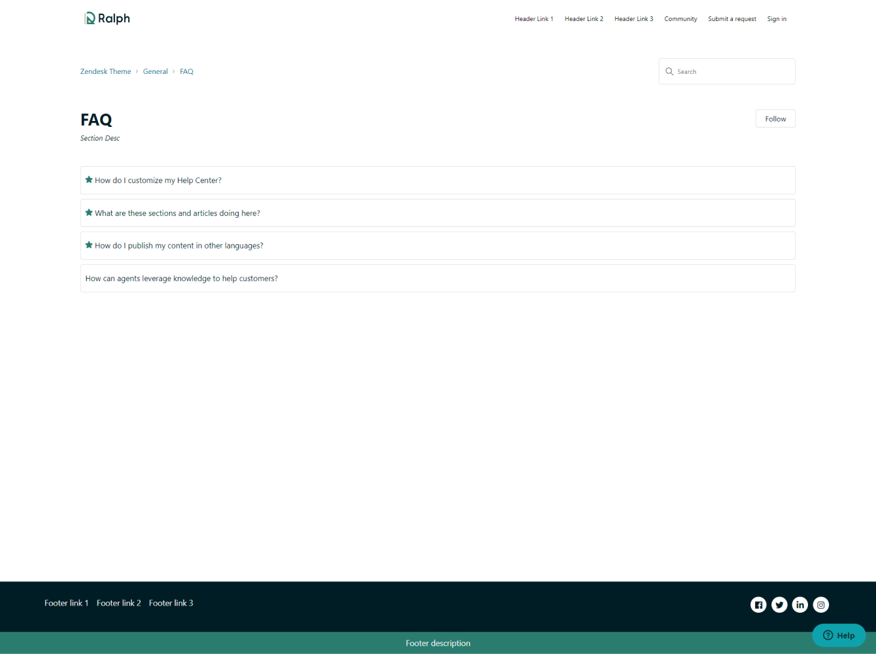The image size is (876, 654).
Task: Open the Help widget button
Action: pos(839,635)
